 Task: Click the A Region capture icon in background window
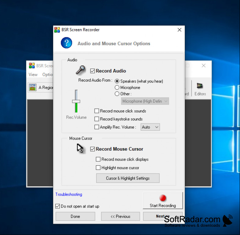pos(33,87)
